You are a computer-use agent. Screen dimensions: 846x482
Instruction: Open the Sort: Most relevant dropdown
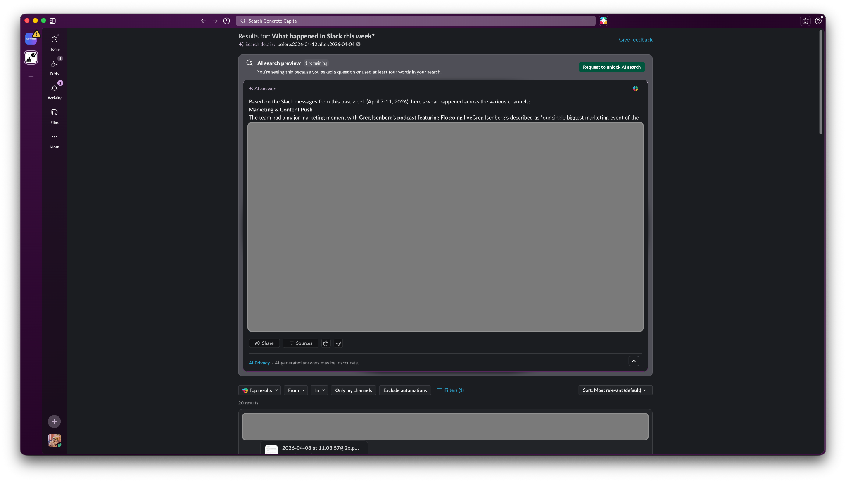pyautogui.click(x=615, y=390)
